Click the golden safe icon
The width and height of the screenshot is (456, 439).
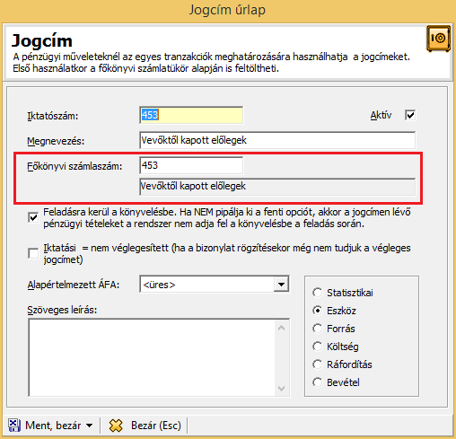[438, 39]
